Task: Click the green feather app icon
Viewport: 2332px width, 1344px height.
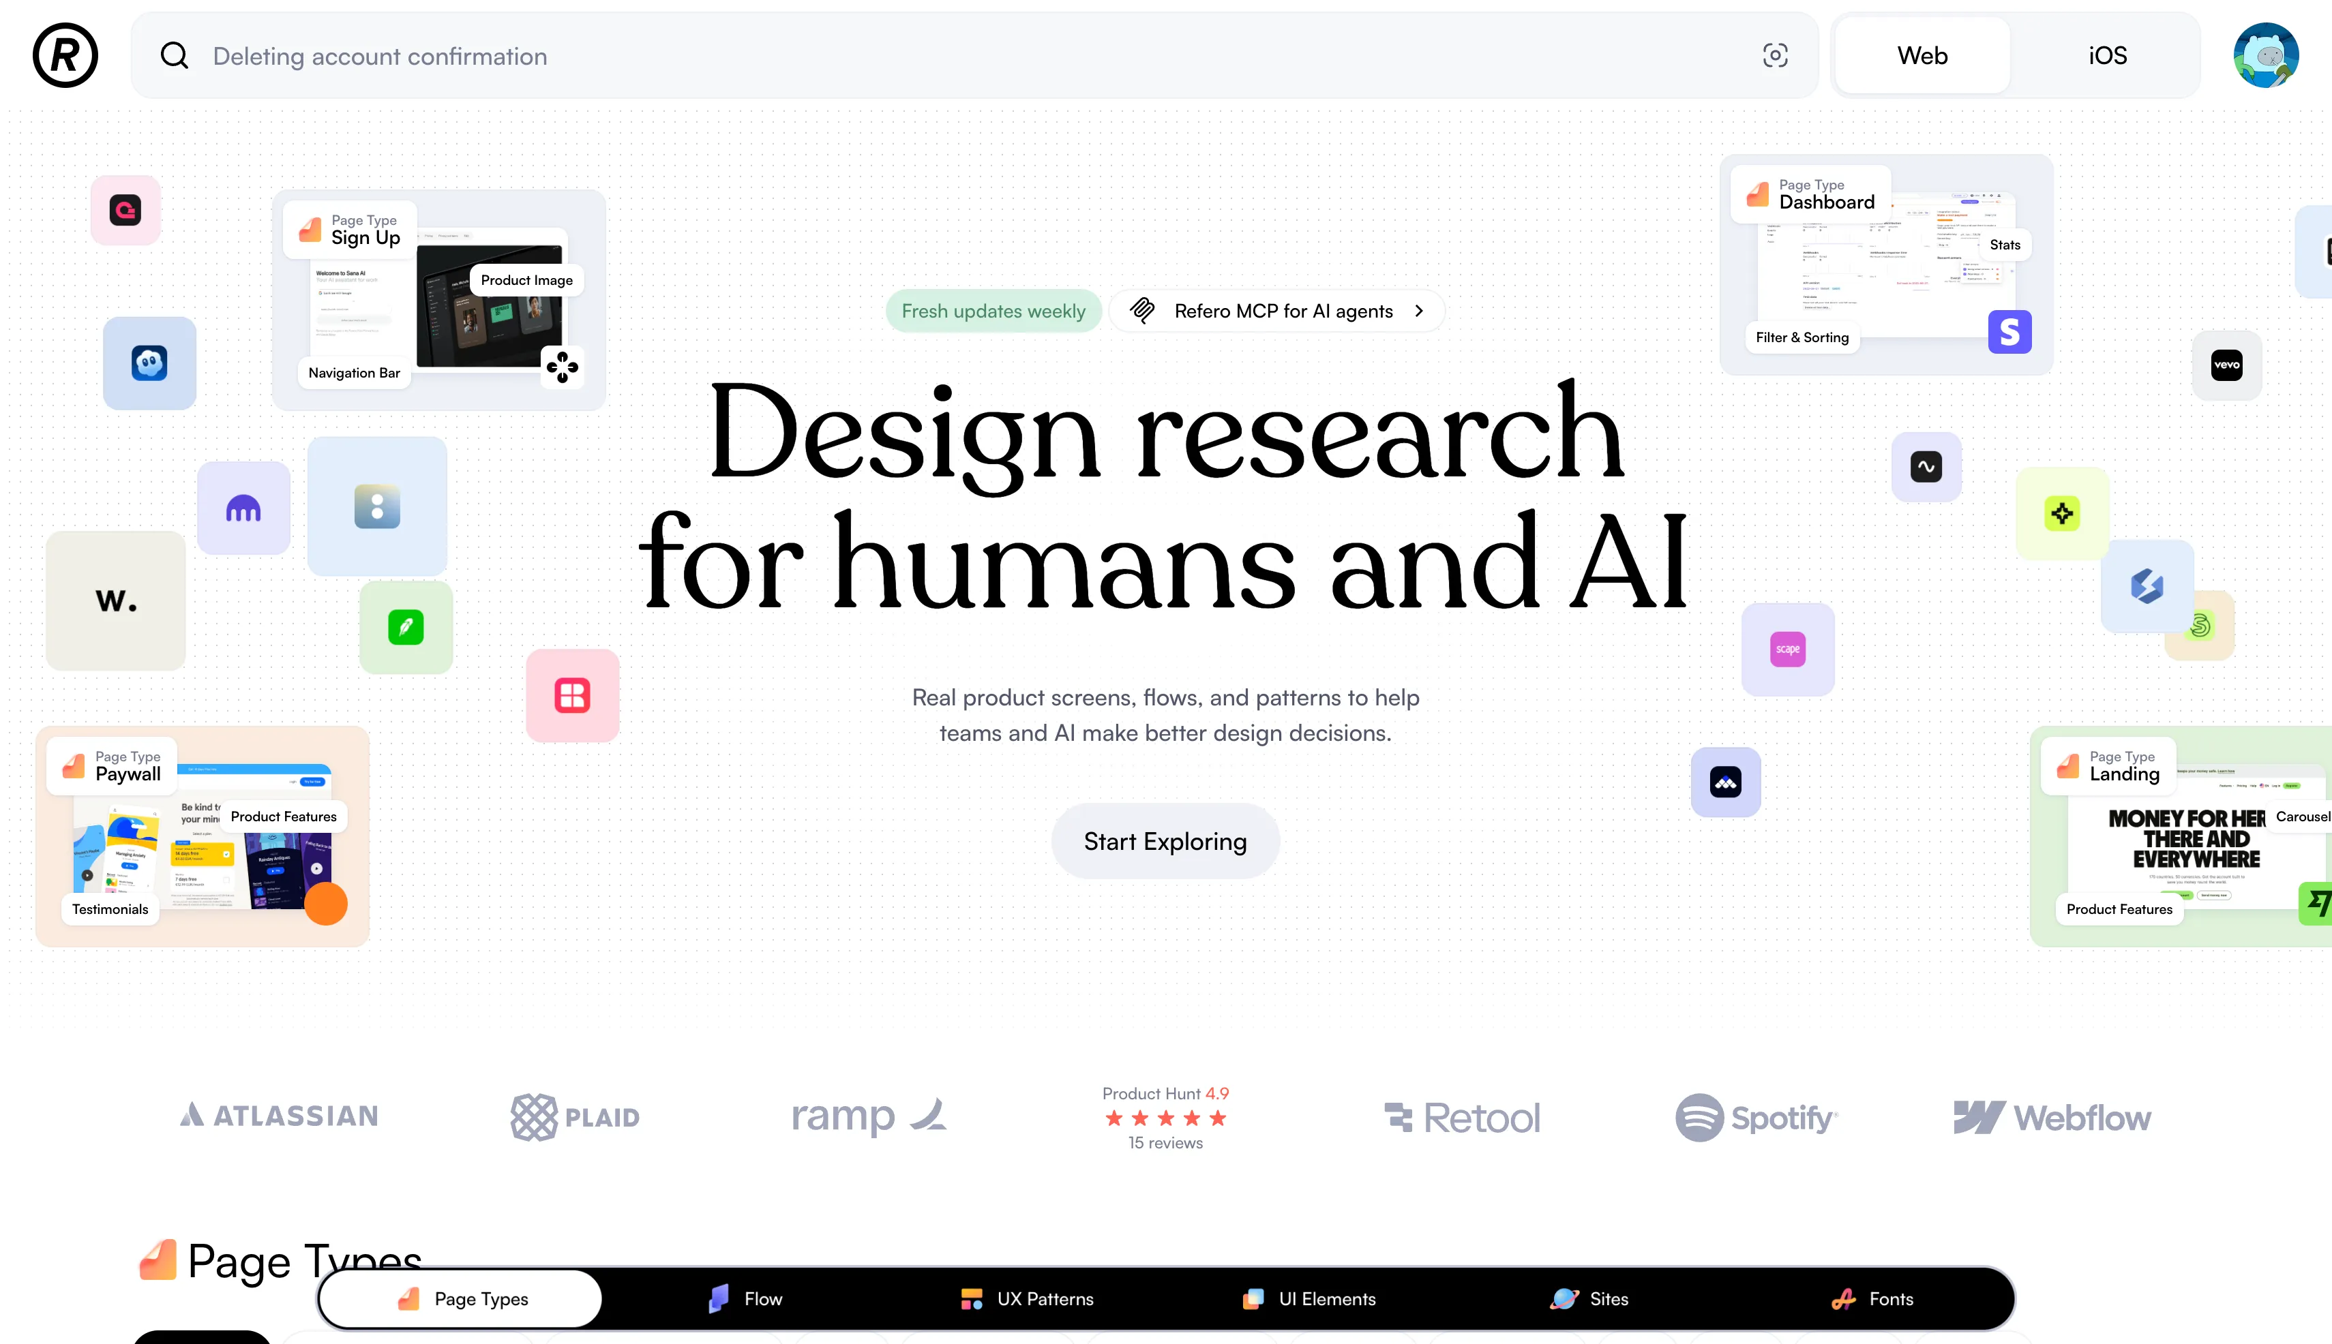Action: point(406,628)
